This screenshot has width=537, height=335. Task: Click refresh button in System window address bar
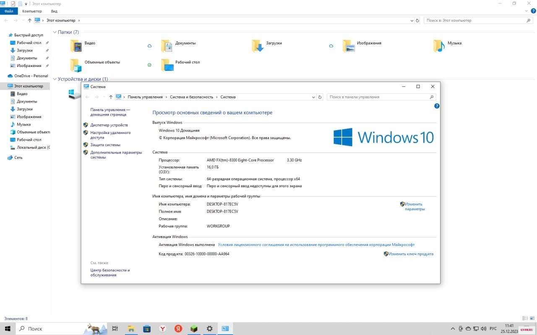click(320, 97)
